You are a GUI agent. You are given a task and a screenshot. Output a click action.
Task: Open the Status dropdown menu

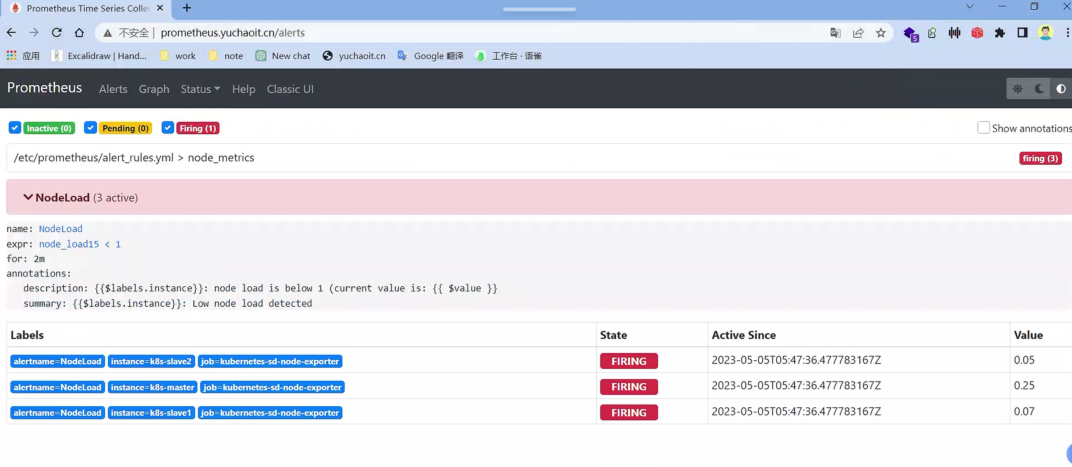pyautogui.click(x=200, y=89)
